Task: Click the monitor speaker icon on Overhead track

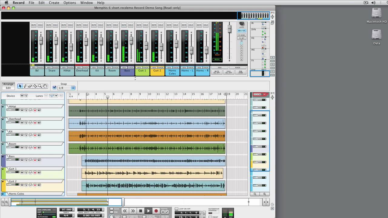Action: pyautogui.click(x=39, y=123)
